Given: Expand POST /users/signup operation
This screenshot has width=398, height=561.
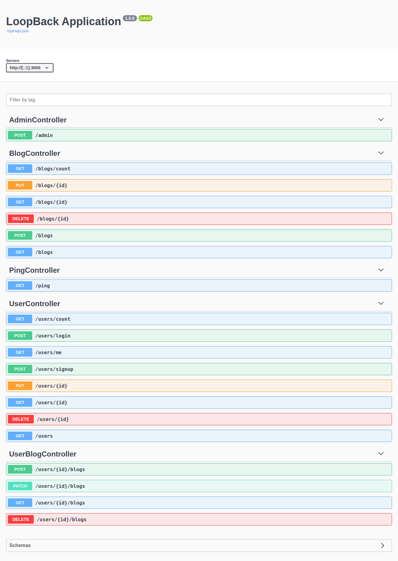Looking at the screenshot, I should pos(199,369).
